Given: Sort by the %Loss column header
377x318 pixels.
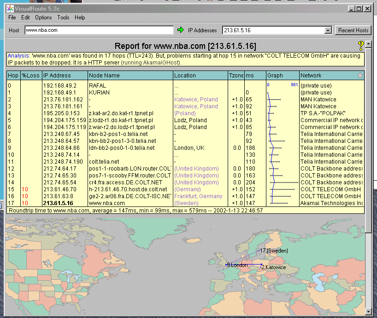Looking at the screenshot, I should [30, 76].
